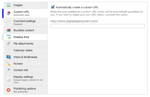
Task: Click the custom URL text input field
Action: (98, 26)
